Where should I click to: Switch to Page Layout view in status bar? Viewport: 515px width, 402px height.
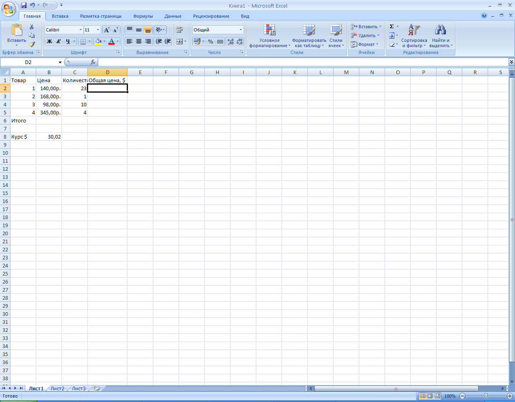click(430, 396)
